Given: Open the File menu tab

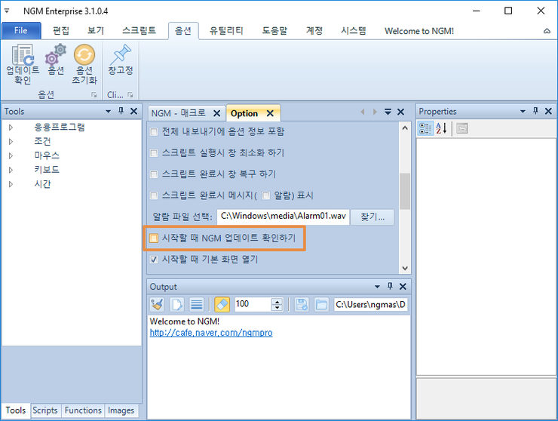Looking at the screenshot, I should click(21, 31).
